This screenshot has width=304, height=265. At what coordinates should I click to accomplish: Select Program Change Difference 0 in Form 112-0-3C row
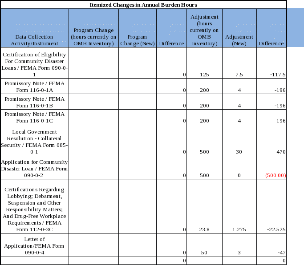pyautogui.click(x=184, y=229)
